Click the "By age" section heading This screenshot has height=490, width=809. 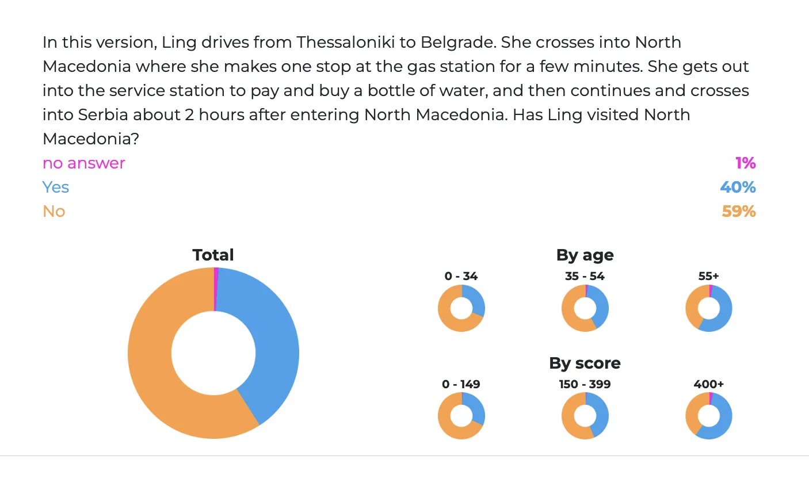point(585,255)
